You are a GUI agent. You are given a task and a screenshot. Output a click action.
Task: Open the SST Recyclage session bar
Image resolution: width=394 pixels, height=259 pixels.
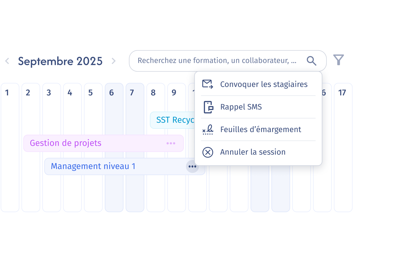click(x=172, y=120)
